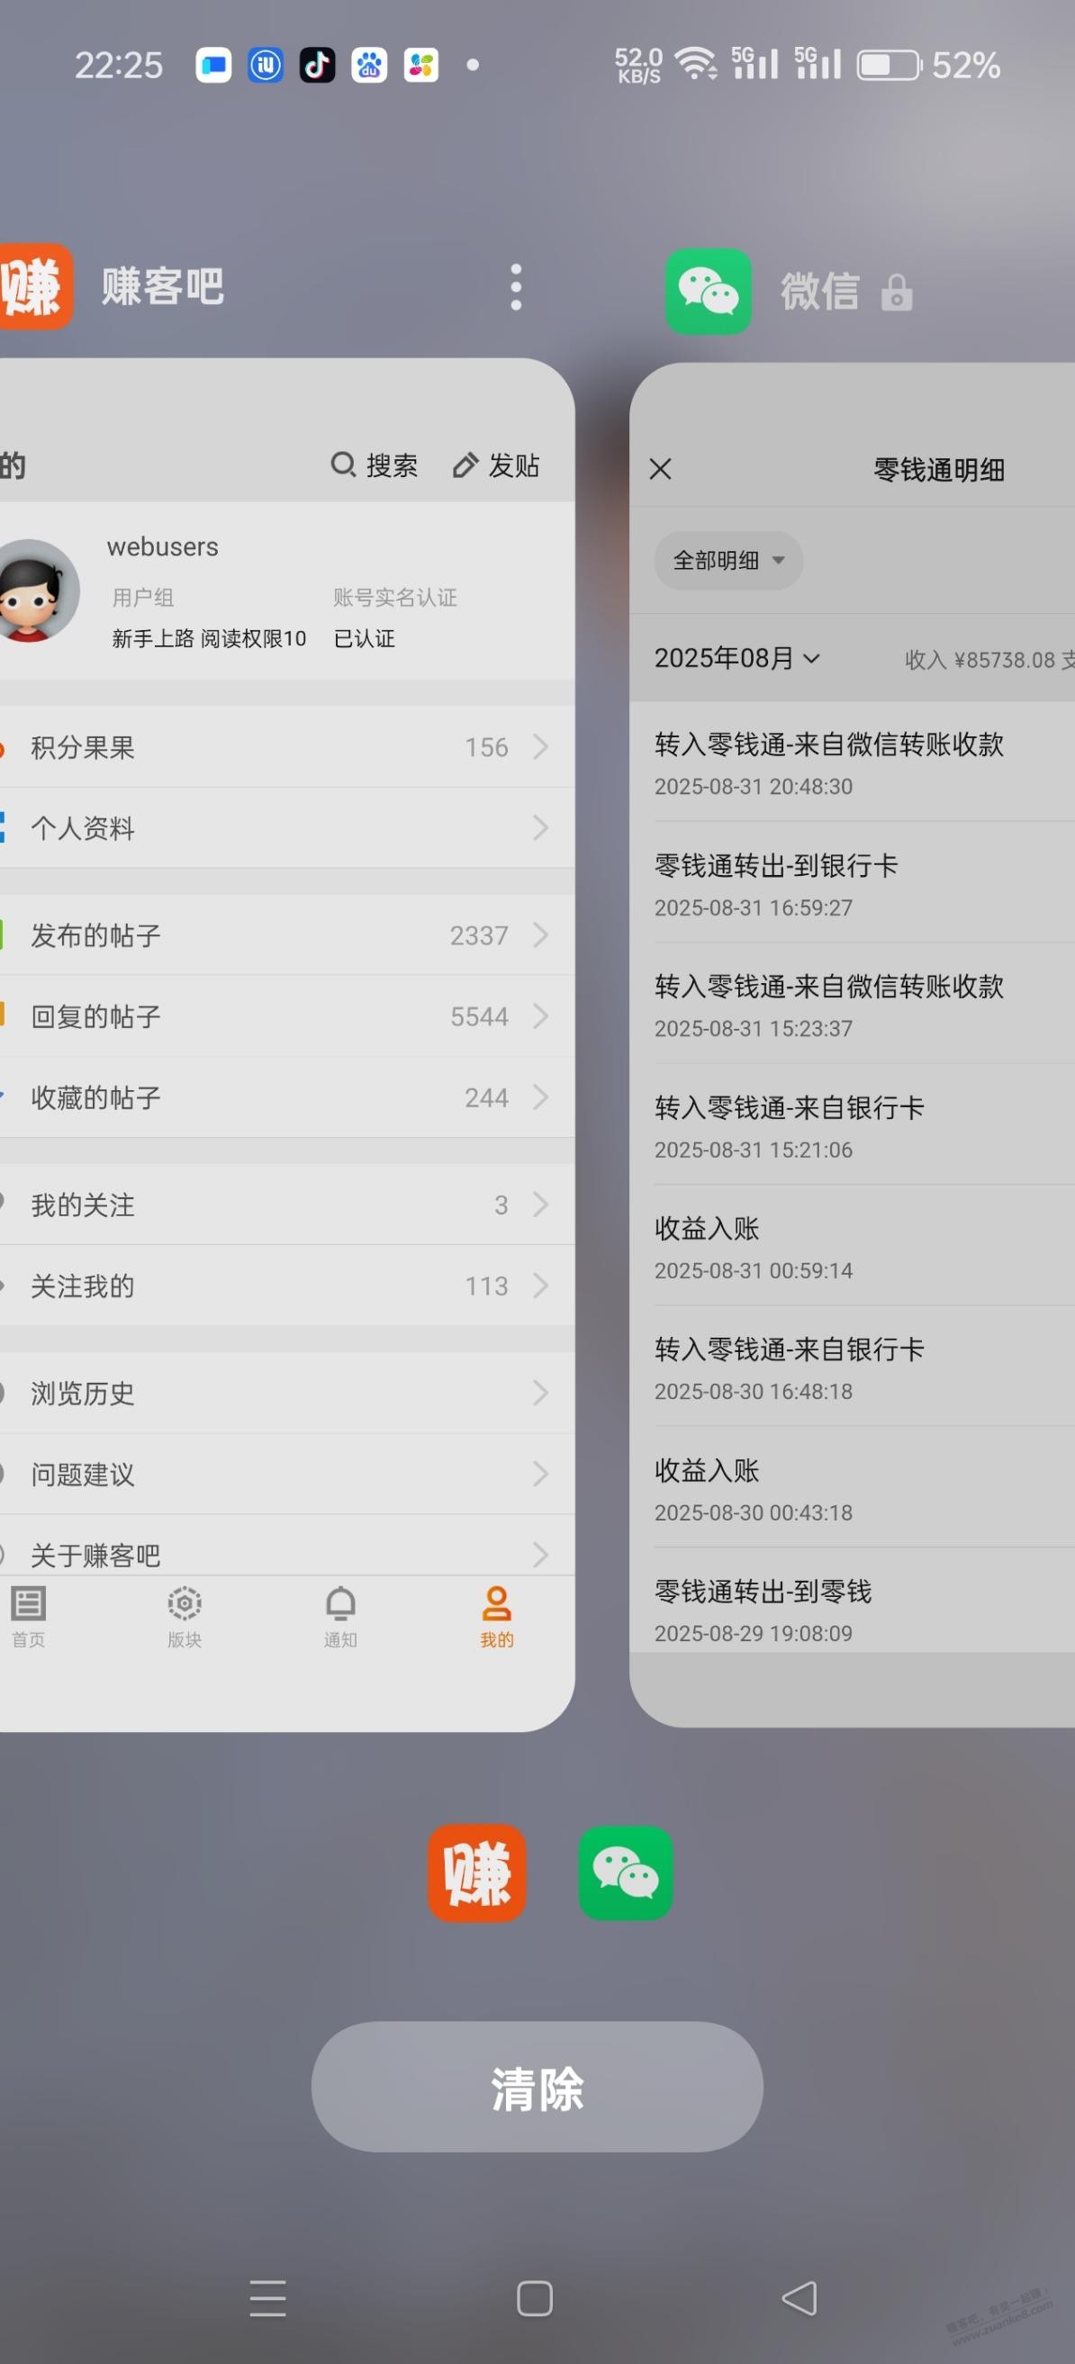Viewport: 1075px width, 2364px height.
Task: Tap the search icon labeled 搜索
Action: pyautogui.click(x=343, y=465)
